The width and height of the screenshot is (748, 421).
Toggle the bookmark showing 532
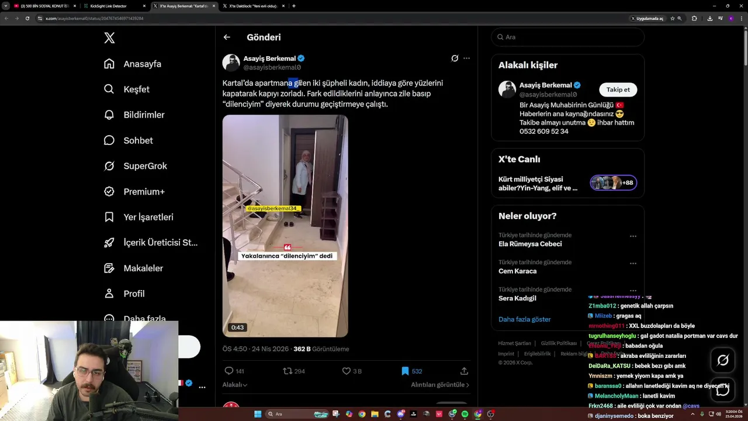pos(411,371)
